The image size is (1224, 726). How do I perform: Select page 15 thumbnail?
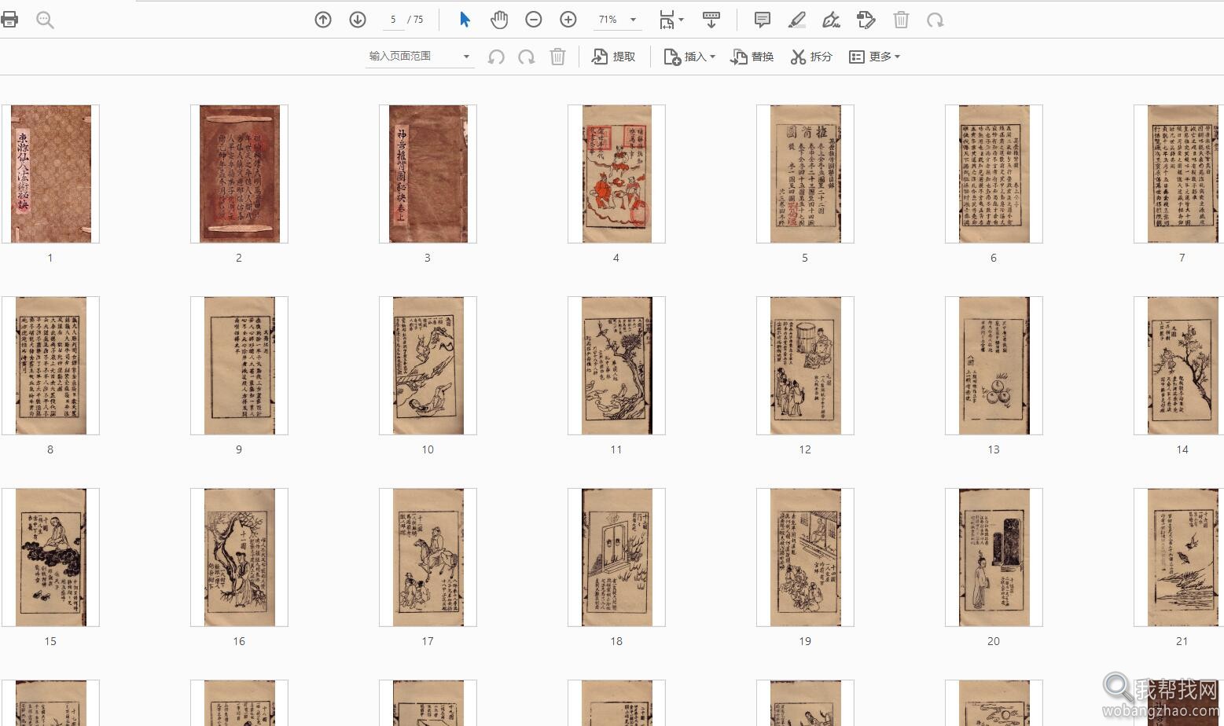tap(50, 557)
